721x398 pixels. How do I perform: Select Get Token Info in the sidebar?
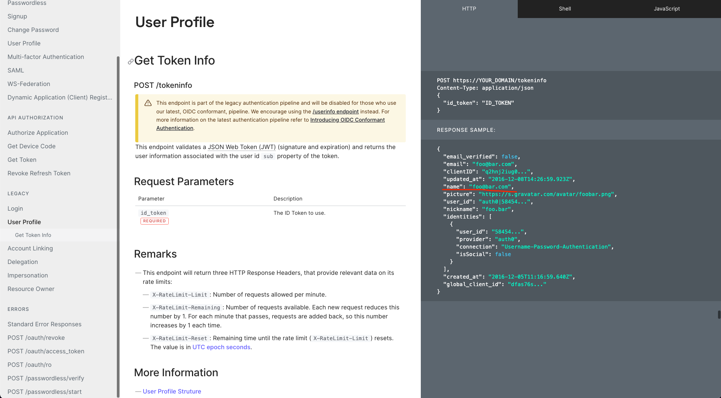pyautogui.click(x=33, y=235)
